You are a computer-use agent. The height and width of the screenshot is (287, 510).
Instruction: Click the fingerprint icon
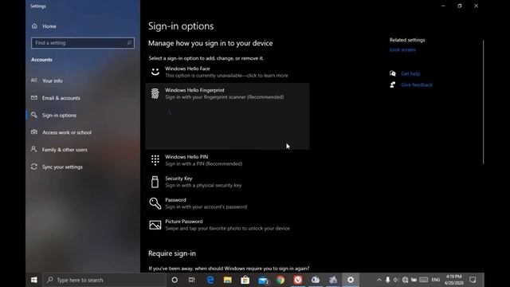pos(155,94)
